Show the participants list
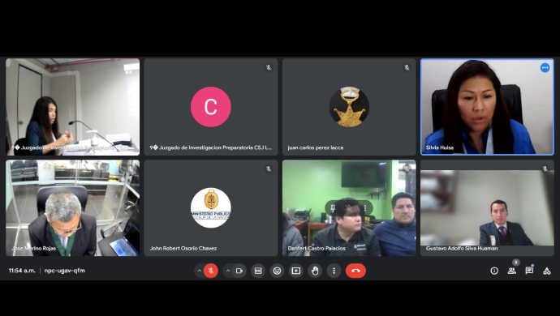This screenshot has width=560, height=316. click(512, 271)
